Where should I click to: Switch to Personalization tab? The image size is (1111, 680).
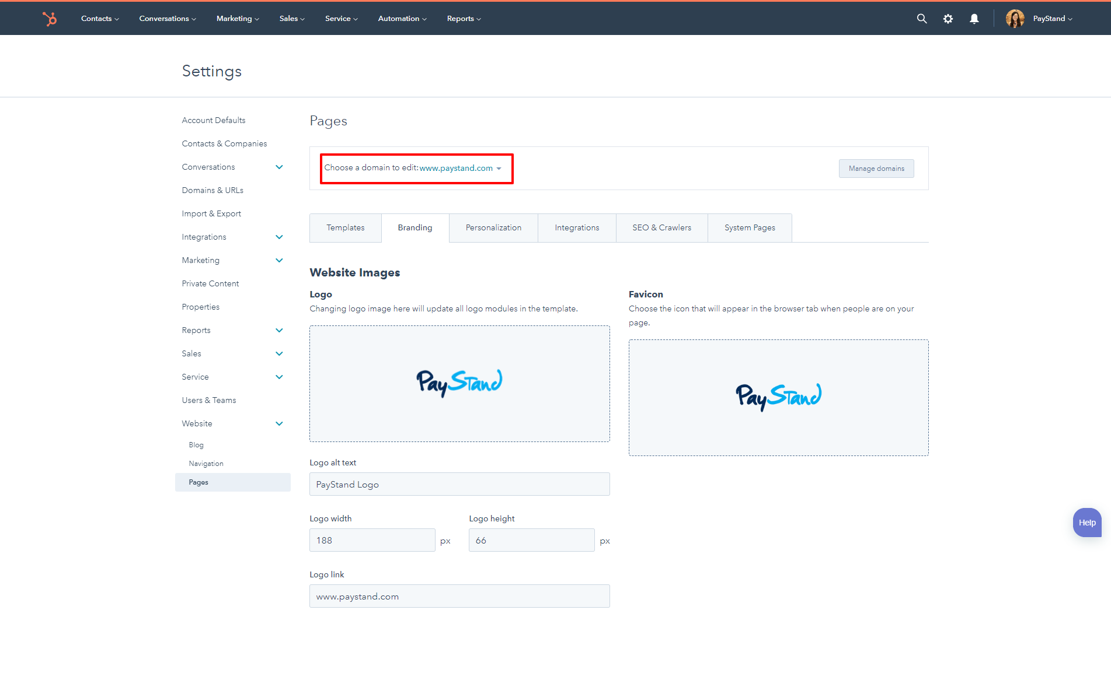click(493, 228)
